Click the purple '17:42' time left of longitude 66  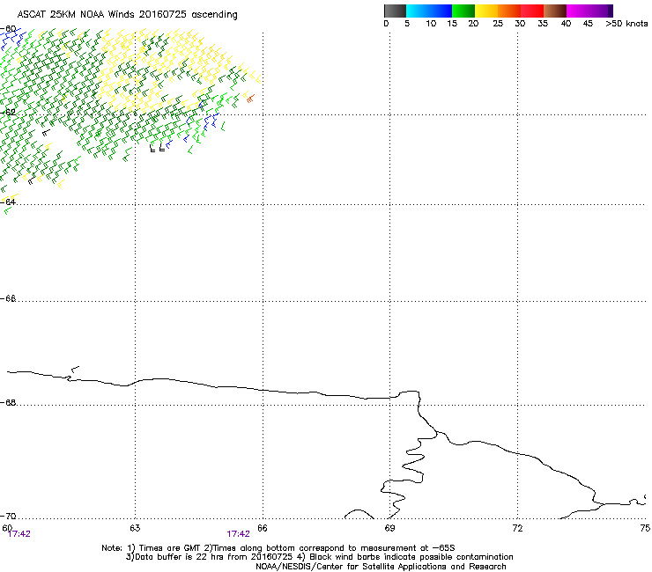238,534
